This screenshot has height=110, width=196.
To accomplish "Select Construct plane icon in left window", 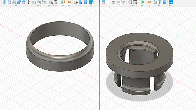I will tap(63, 2).
